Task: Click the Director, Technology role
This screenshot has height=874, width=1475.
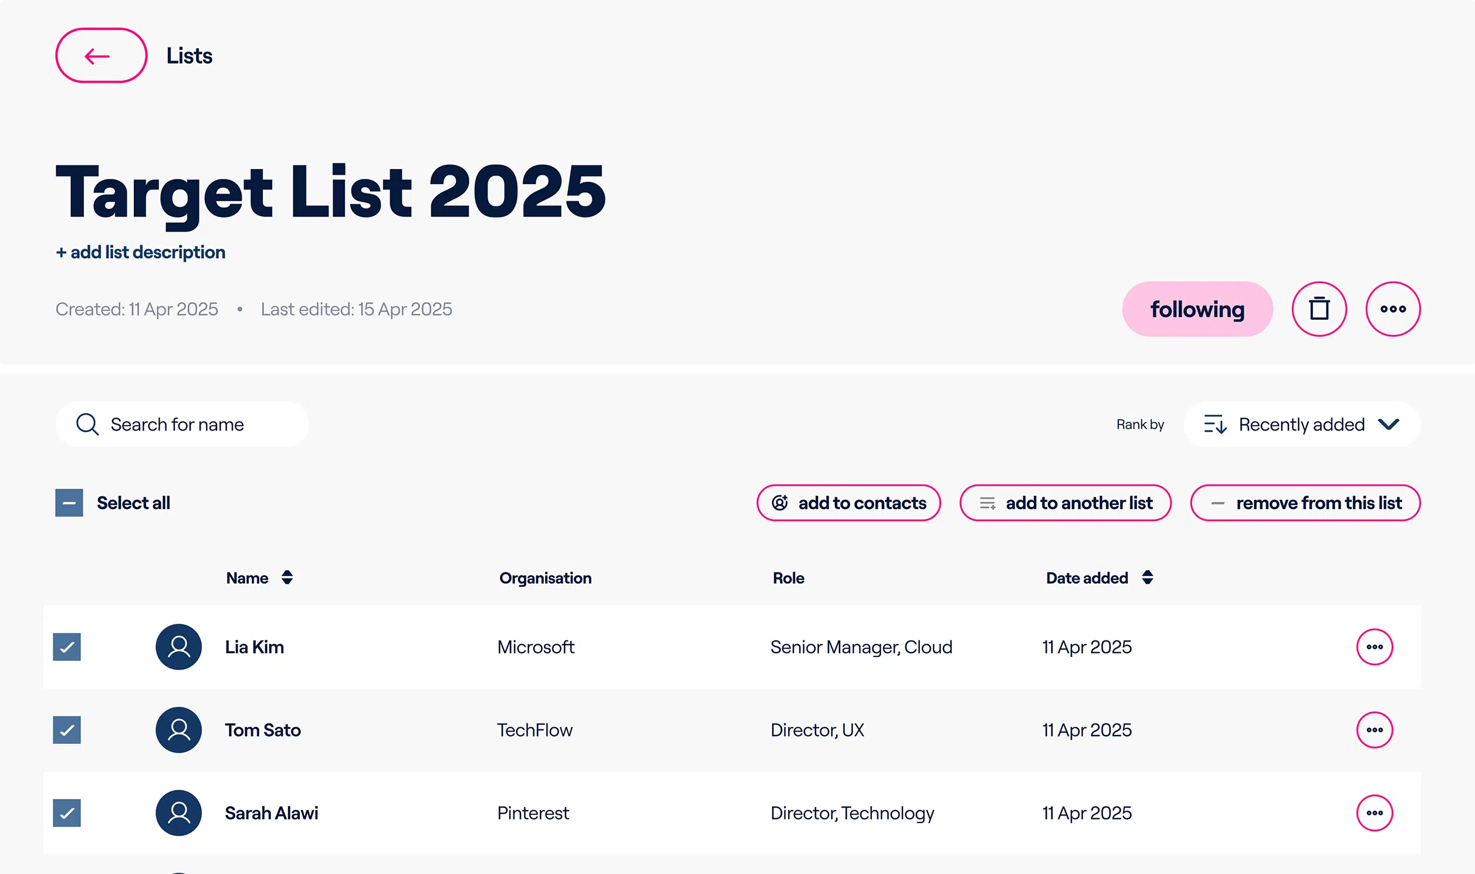Action: click(x=852, y=813)
